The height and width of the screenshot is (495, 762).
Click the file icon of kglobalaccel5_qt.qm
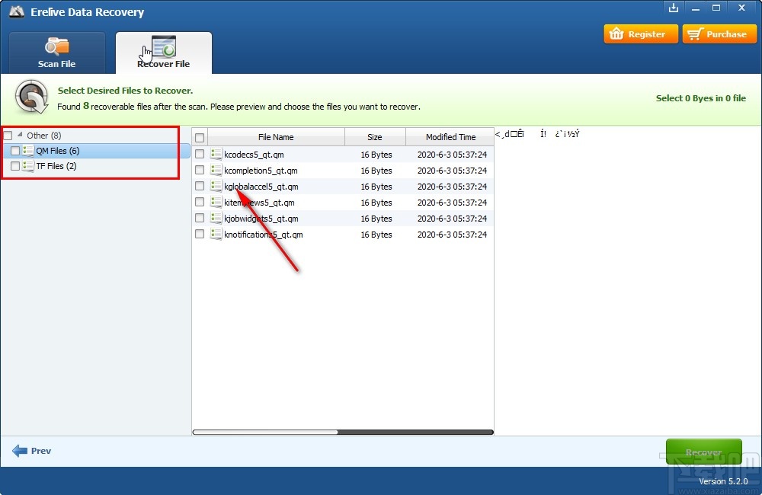216,186
